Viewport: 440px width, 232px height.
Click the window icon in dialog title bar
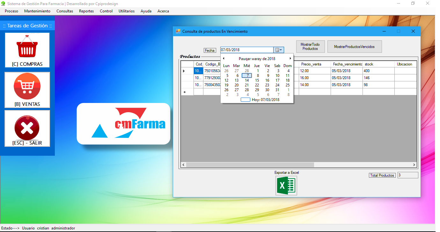178,31
